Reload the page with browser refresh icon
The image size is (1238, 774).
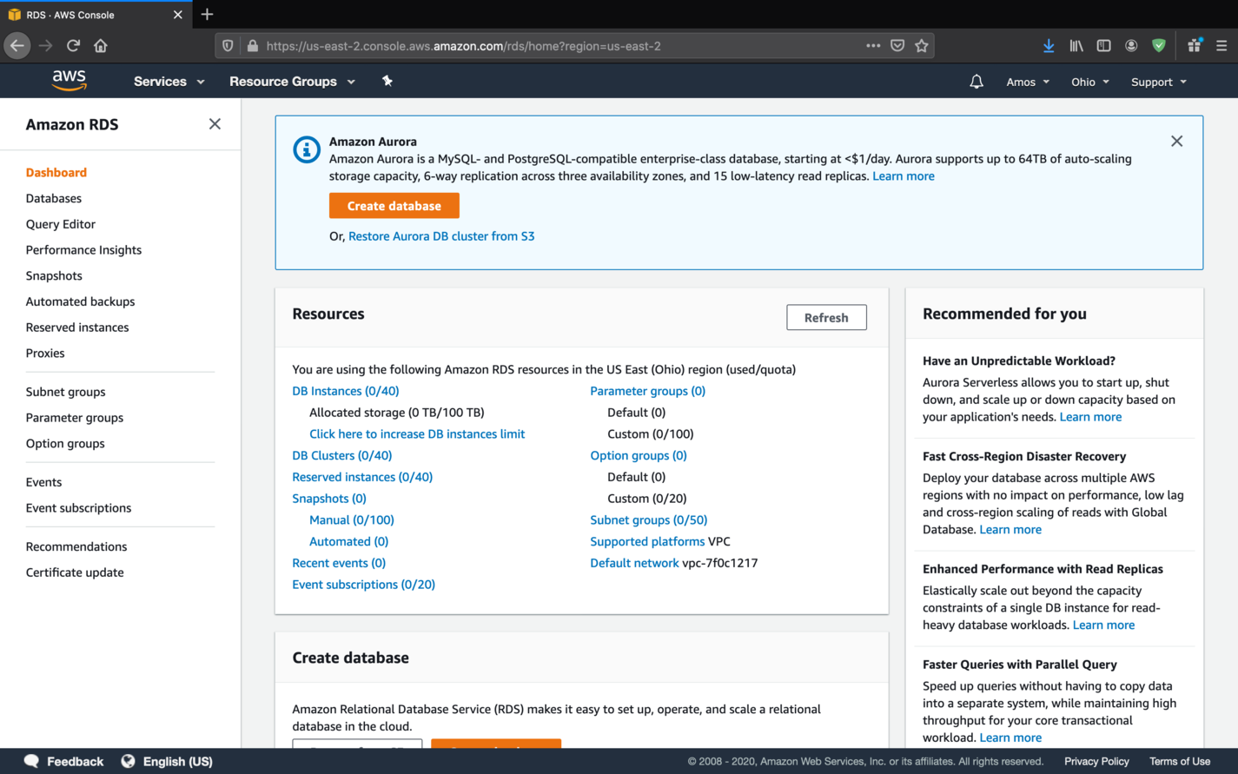pos(73,46)
